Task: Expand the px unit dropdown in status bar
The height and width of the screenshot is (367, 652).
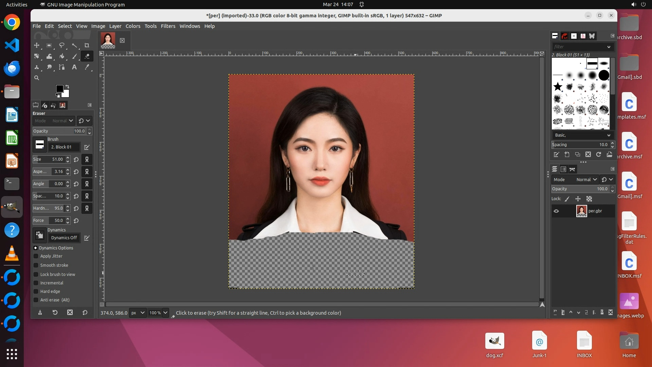Action: (x=138, y=313)
